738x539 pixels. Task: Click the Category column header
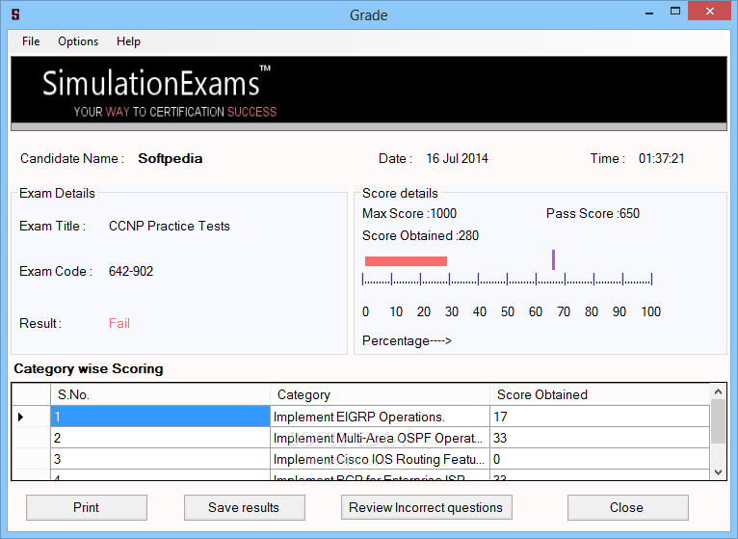click(x=380, y=394)
